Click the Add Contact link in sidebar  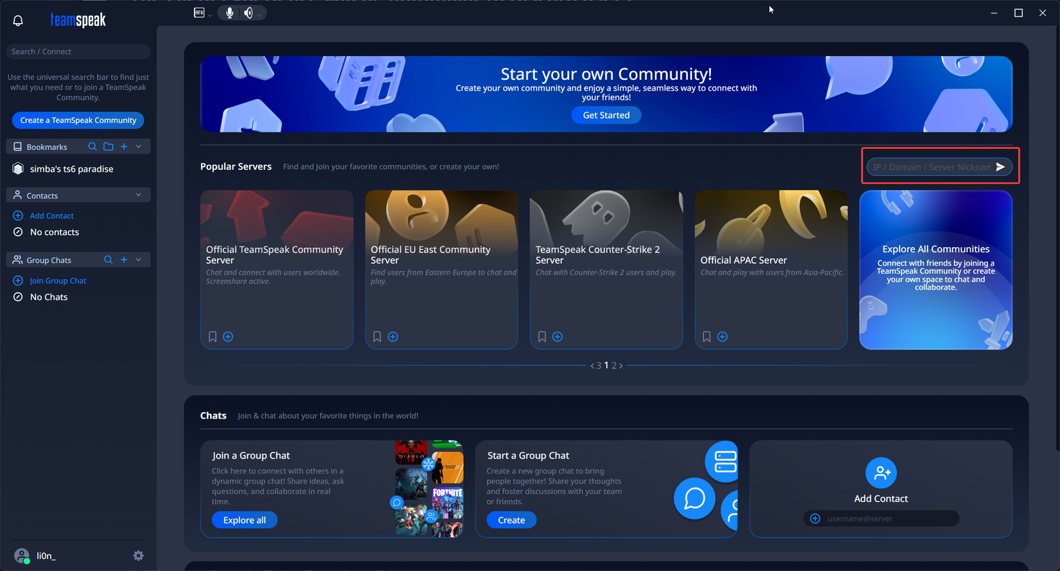pyautogui.click(x=51, y=215)
